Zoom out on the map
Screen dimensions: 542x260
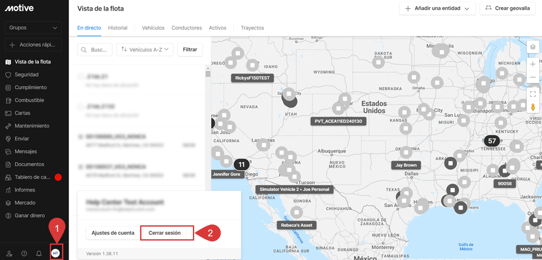[x=533, y=77]
